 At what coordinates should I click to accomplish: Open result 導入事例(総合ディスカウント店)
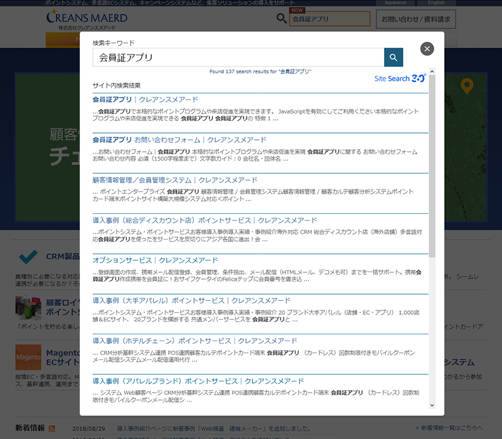coord(205,221)
